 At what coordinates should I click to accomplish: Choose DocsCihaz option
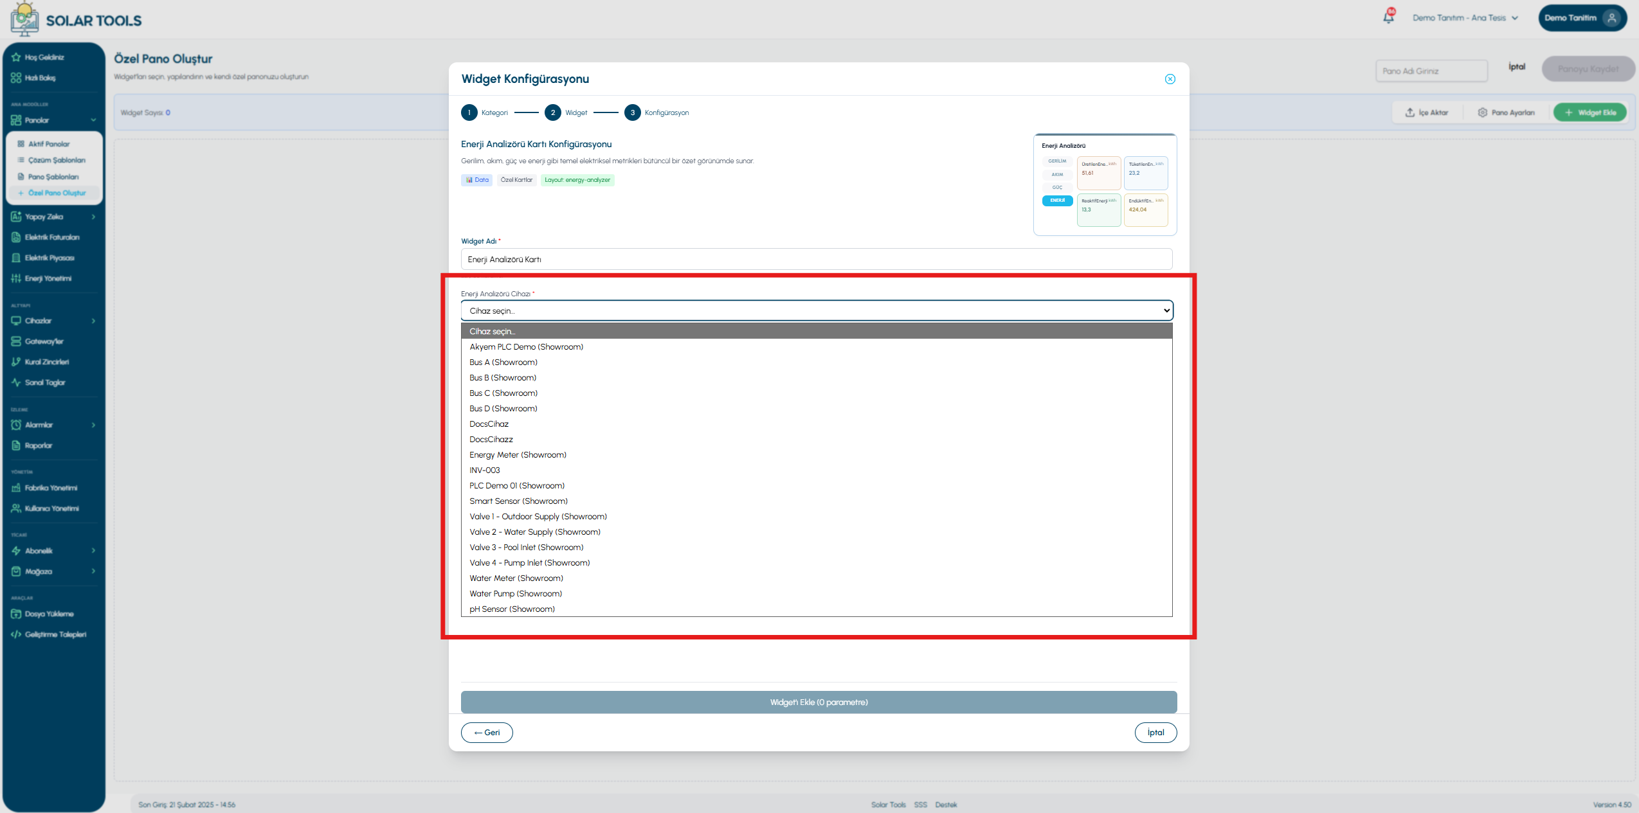(x=817, y=424)
